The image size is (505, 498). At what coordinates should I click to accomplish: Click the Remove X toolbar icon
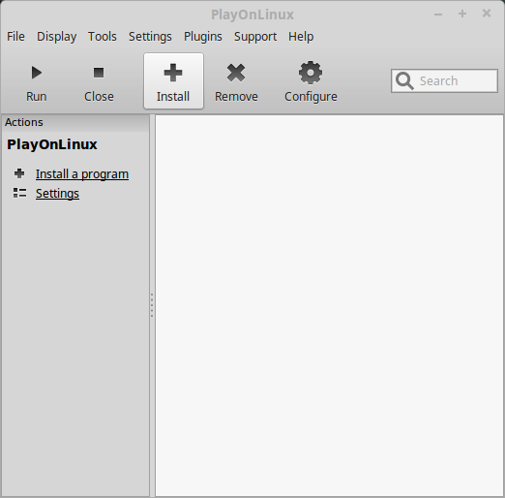pos(236,73)
